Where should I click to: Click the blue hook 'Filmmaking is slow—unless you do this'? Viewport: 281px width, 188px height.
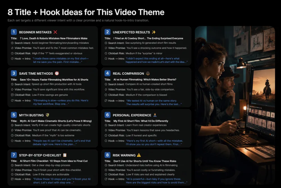click(x=61, y=102)
